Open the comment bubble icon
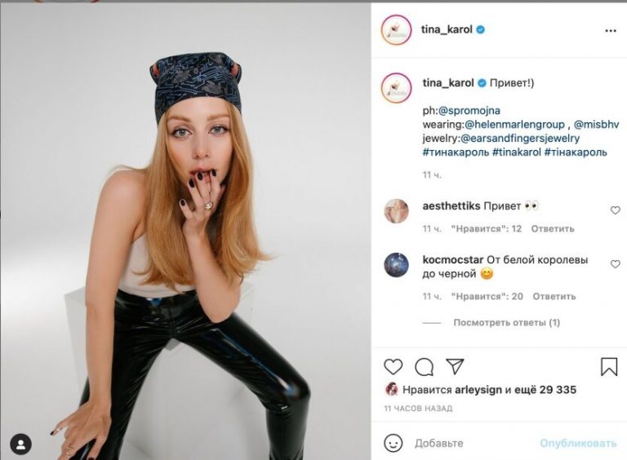 tap(424, 366)
